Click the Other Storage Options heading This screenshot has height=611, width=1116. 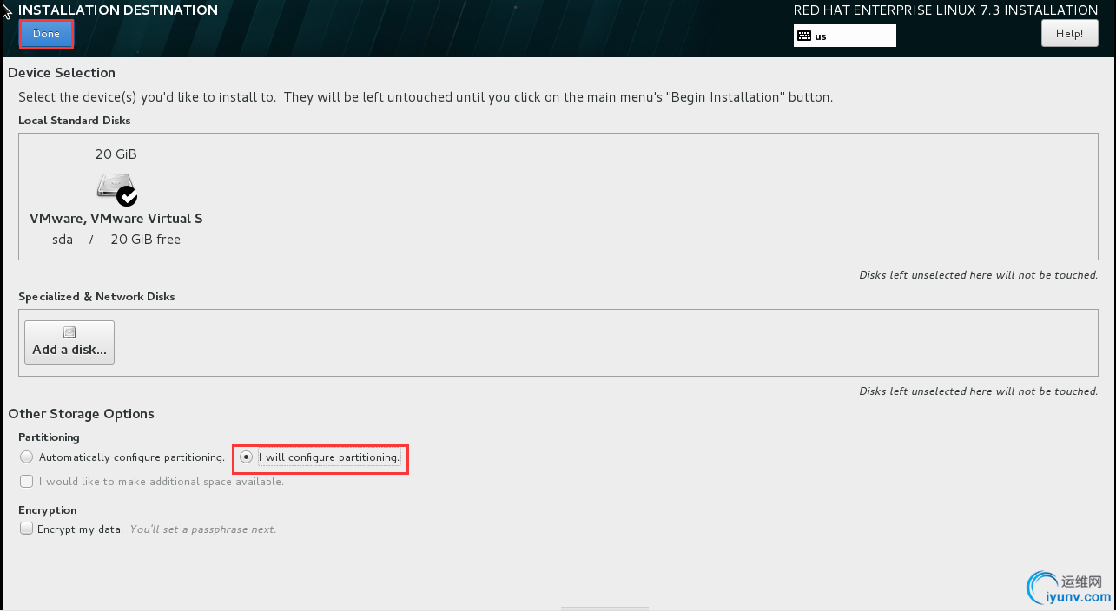coord(81,414)
